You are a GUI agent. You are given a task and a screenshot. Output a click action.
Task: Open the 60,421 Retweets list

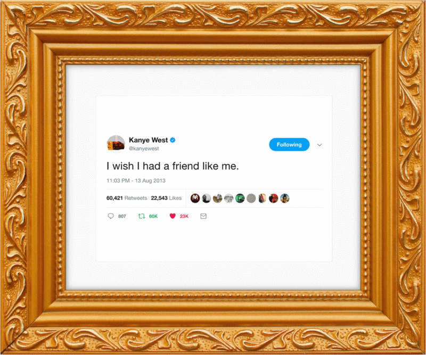[127, 198]
